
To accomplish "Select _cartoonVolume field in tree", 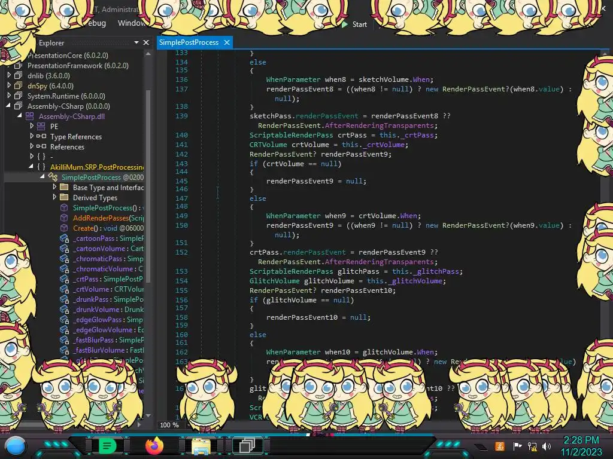I will [x=108, y=249].
